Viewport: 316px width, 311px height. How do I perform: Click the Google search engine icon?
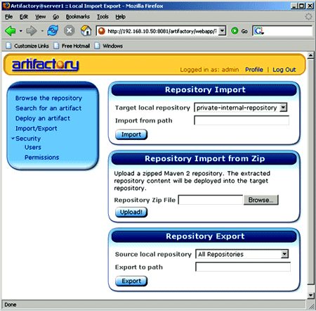[x=258, y=31]
